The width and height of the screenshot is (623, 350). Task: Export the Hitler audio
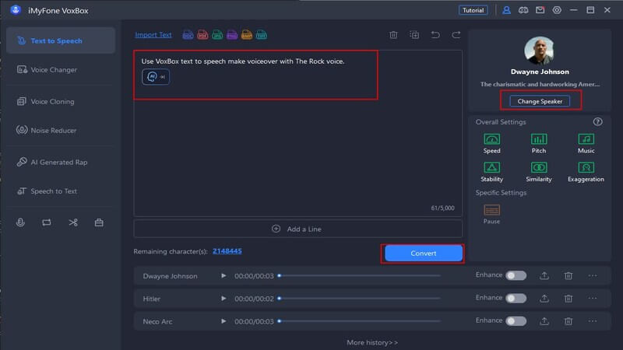coord(544,299)
